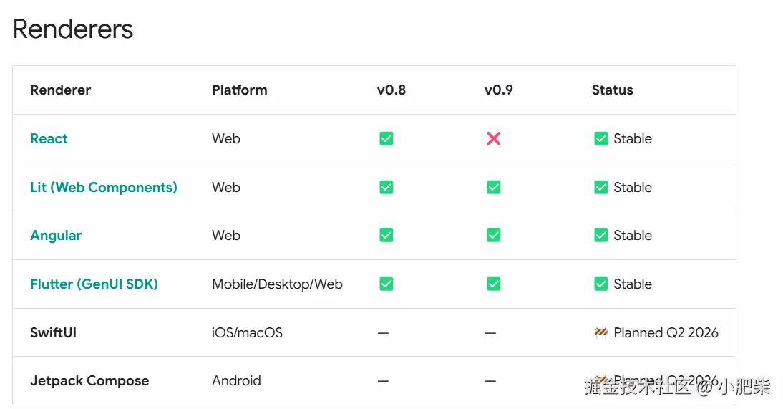
Task: Click Lit's v0.9 green checkmark
Action: 493,188
